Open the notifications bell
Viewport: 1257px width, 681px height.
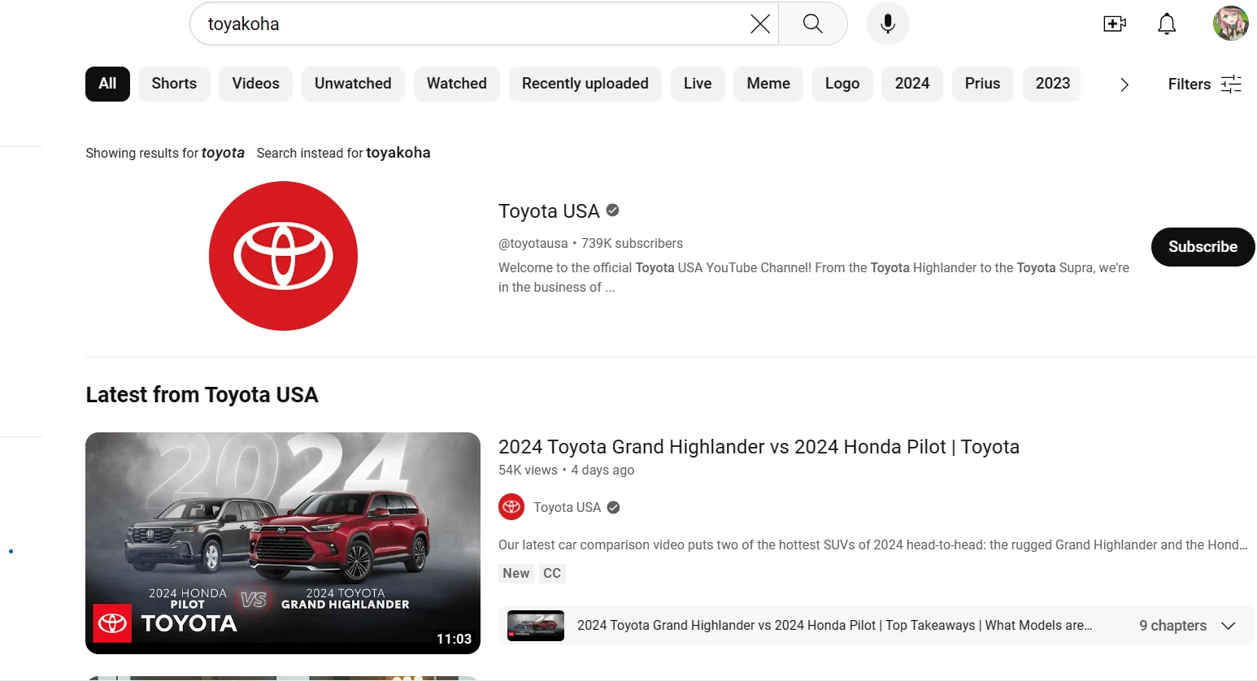coord(1167,24)
